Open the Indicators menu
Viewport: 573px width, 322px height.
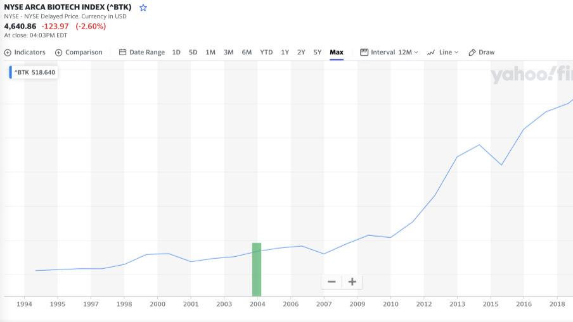[30, 52]
